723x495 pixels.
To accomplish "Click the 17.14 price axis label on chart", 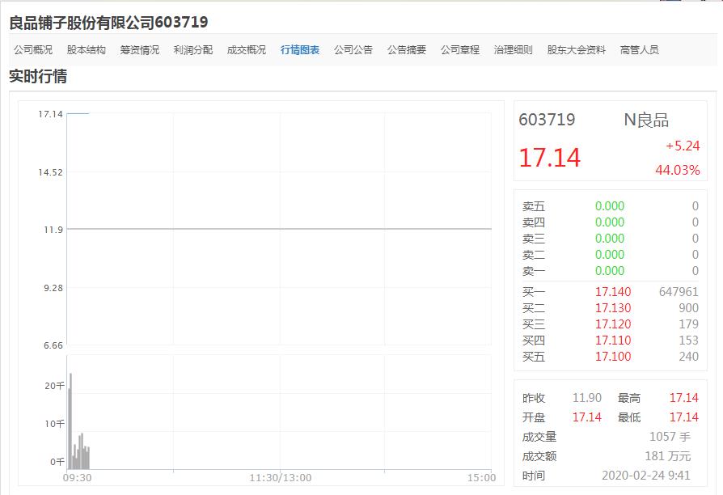I will (50, 114).
